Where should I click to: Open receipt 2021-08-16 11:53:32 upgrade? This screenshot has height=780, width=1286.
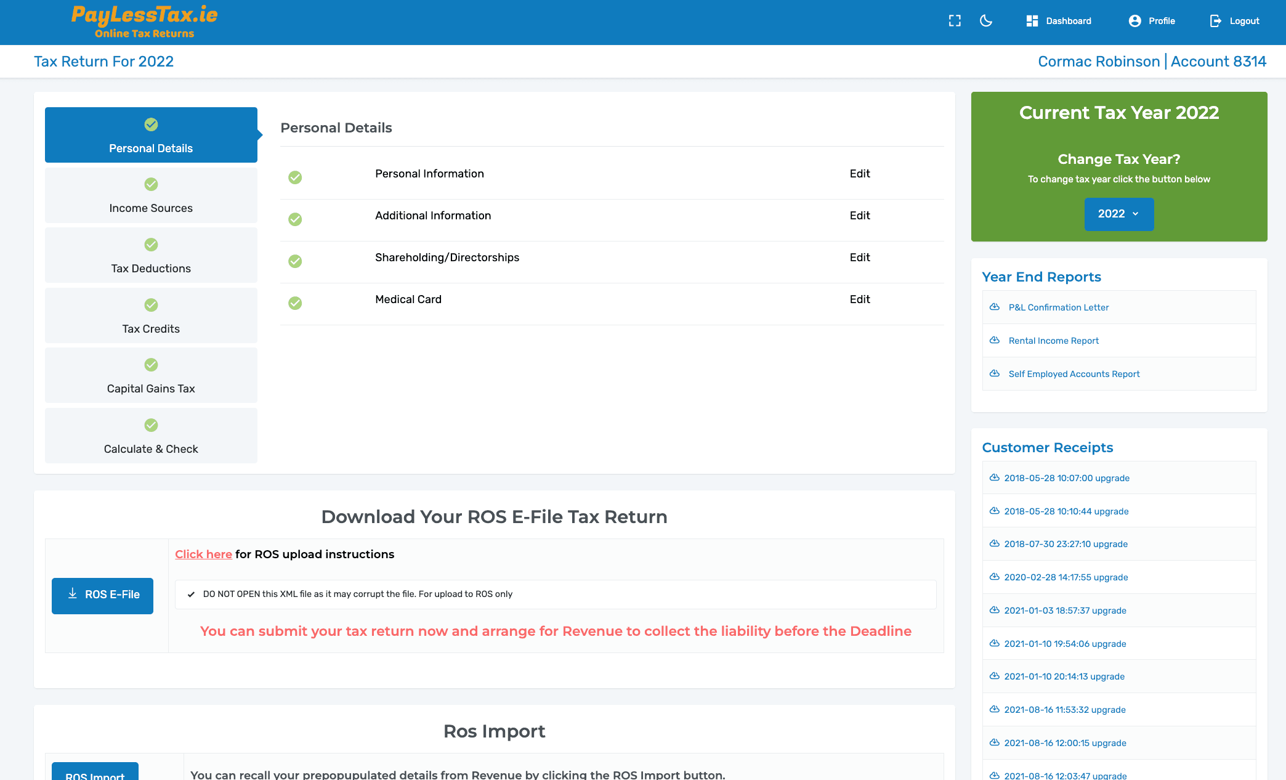pos(1065,710)
